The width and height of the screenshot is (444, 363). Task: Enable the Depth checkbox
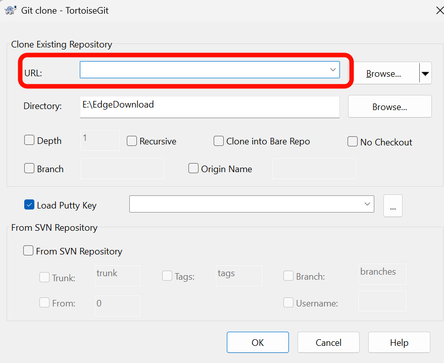[x=29, y=140]
